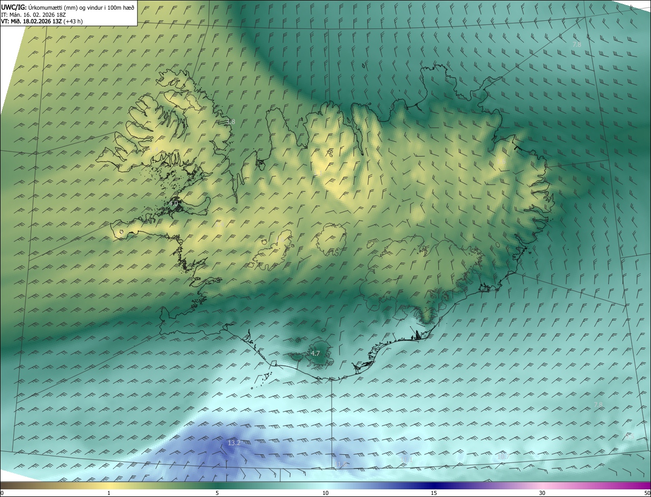The image size is (651, 497).
Task: Click the '4.7' value label on the glacier
Action: click(x=315, y=353)
